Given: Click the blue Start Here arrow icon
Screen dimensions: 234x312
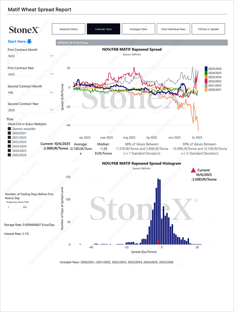Looking at the screenshot, I should click(x=29, y=41).
